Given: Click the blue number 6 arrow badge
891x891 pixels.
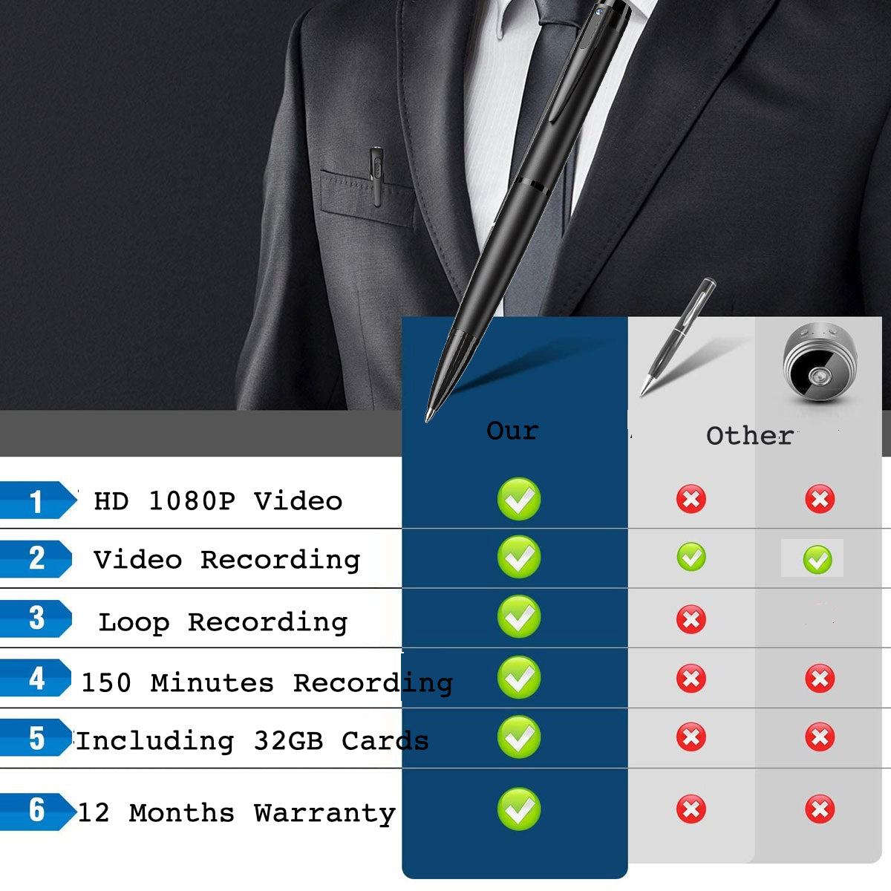Looking at the screenshot, I should [x=39, y=810].
